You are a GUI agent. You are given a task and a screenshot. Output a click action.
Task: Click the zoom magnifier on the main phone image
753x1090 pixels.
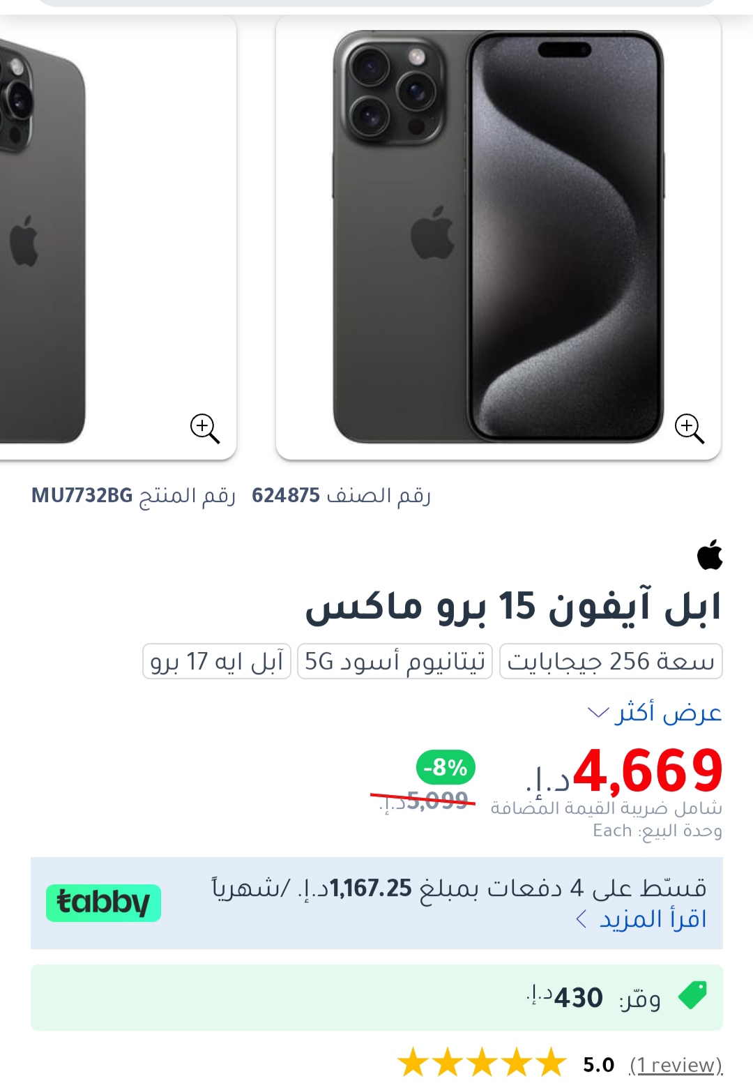[x=690, y=428]
